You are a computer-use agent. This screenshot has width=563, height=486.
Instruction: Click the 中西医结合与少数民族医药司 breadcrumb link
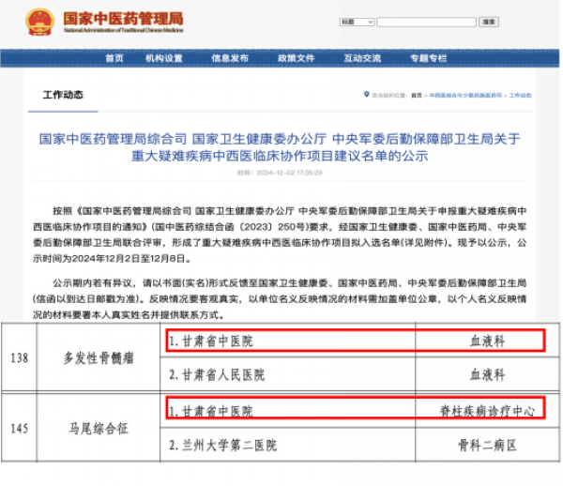[x=465, y=96]
